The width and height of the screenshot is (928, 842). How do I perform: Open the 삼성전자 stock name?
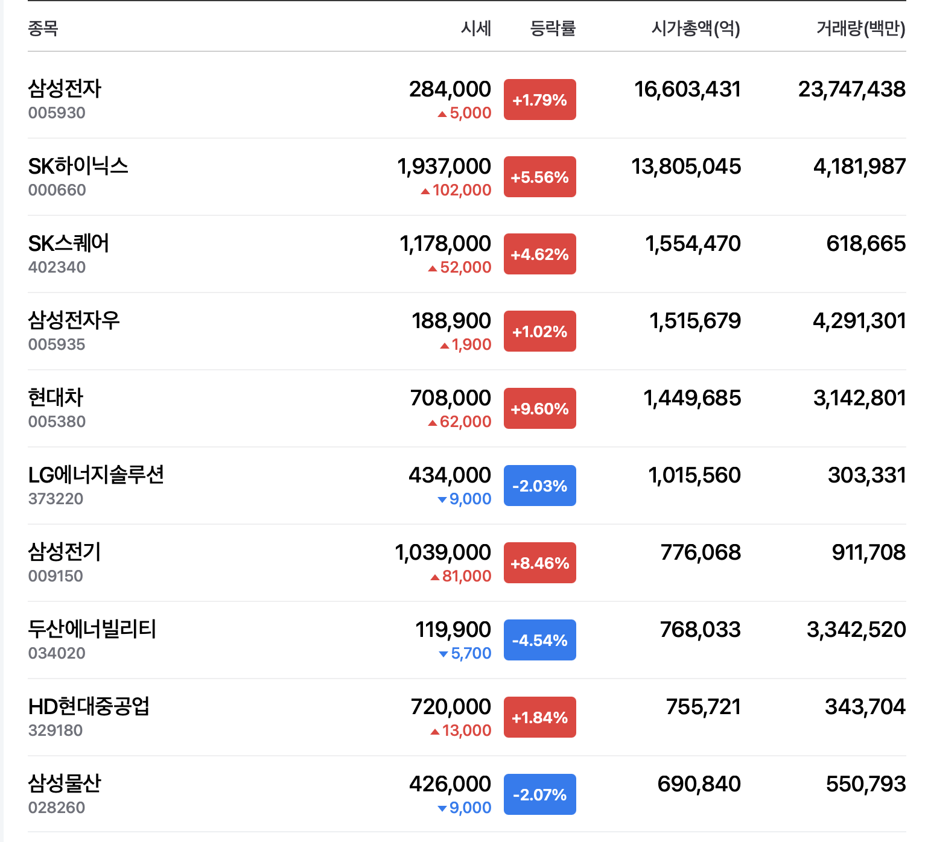point(65,89)
